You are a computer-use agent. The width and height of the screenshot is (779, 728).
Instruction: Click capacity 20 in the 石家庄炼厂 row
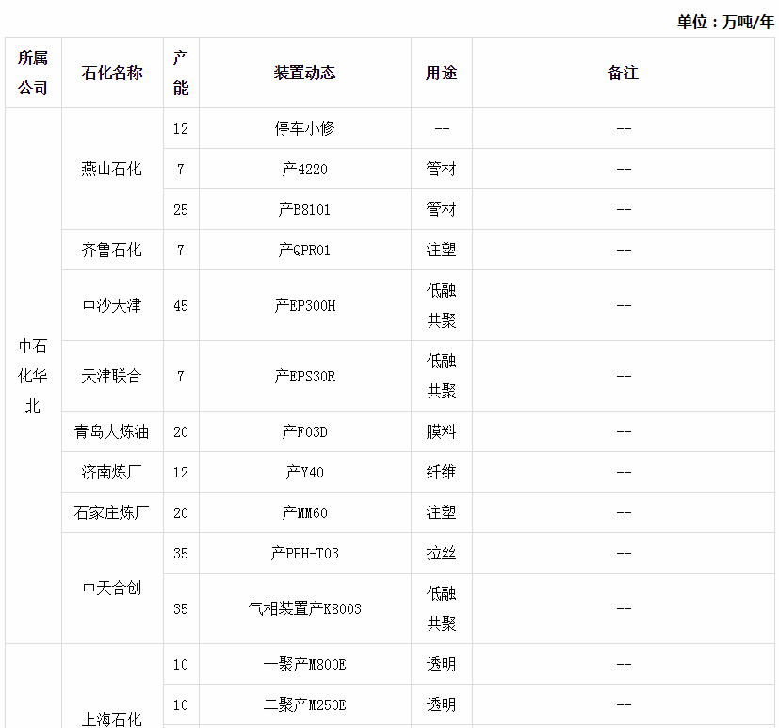[181, 512]
